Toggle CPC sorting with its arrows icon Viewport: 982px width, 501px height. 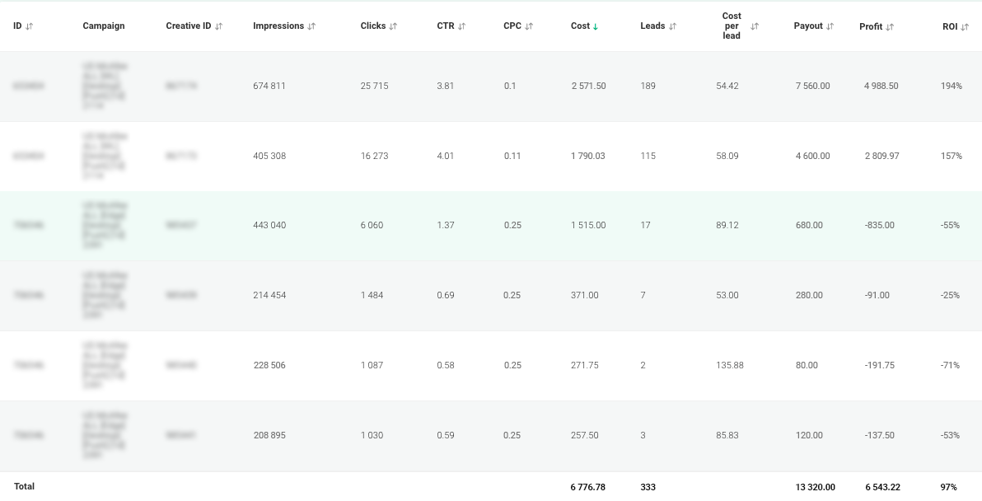(528, 26)
